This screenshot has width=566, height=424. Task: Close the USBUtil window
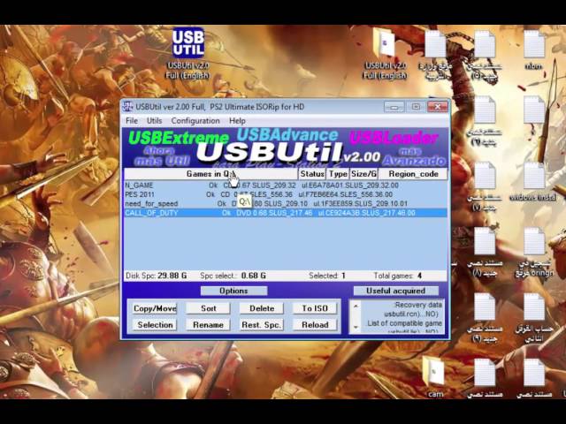[x=438, y=107]
